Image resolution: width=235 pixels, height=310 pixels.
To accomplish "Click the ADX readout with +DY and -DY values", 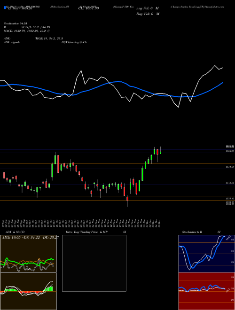I will pos(30,238).
